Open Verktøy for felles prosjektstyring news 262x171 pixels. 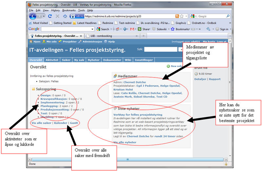click(x=138, y=115)
